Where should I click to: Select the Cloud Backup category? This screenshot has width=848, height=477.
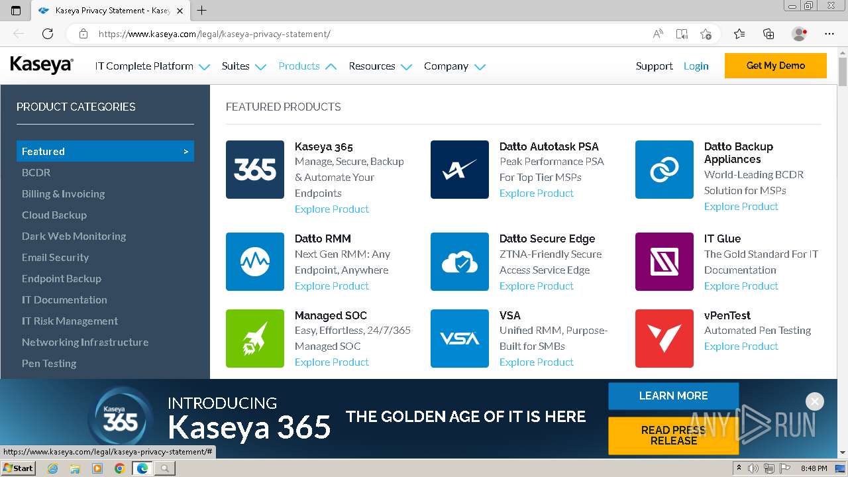click(54, 215)
